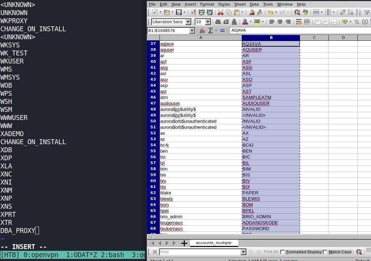Click the Paste clipboard icon
The image size is (371, 261).
point(236,12)
